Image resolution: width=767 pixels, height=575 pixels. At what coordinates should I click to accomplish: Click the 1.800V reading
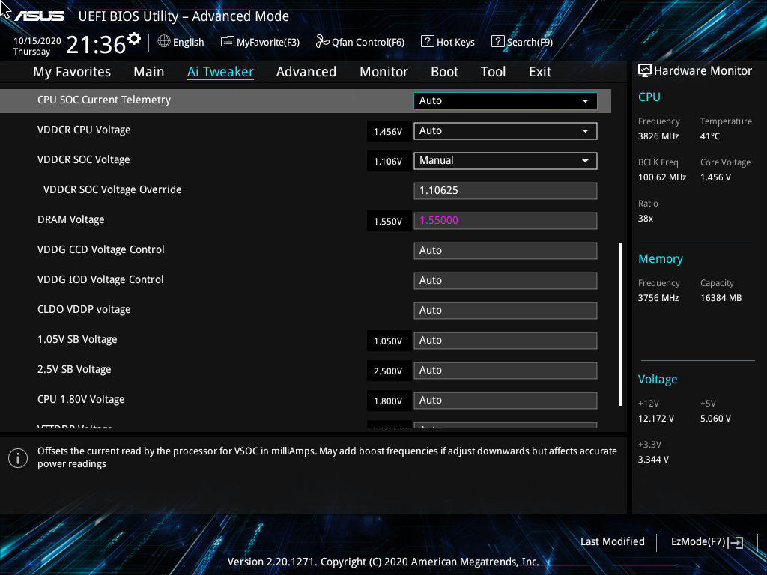pos(388,401)
